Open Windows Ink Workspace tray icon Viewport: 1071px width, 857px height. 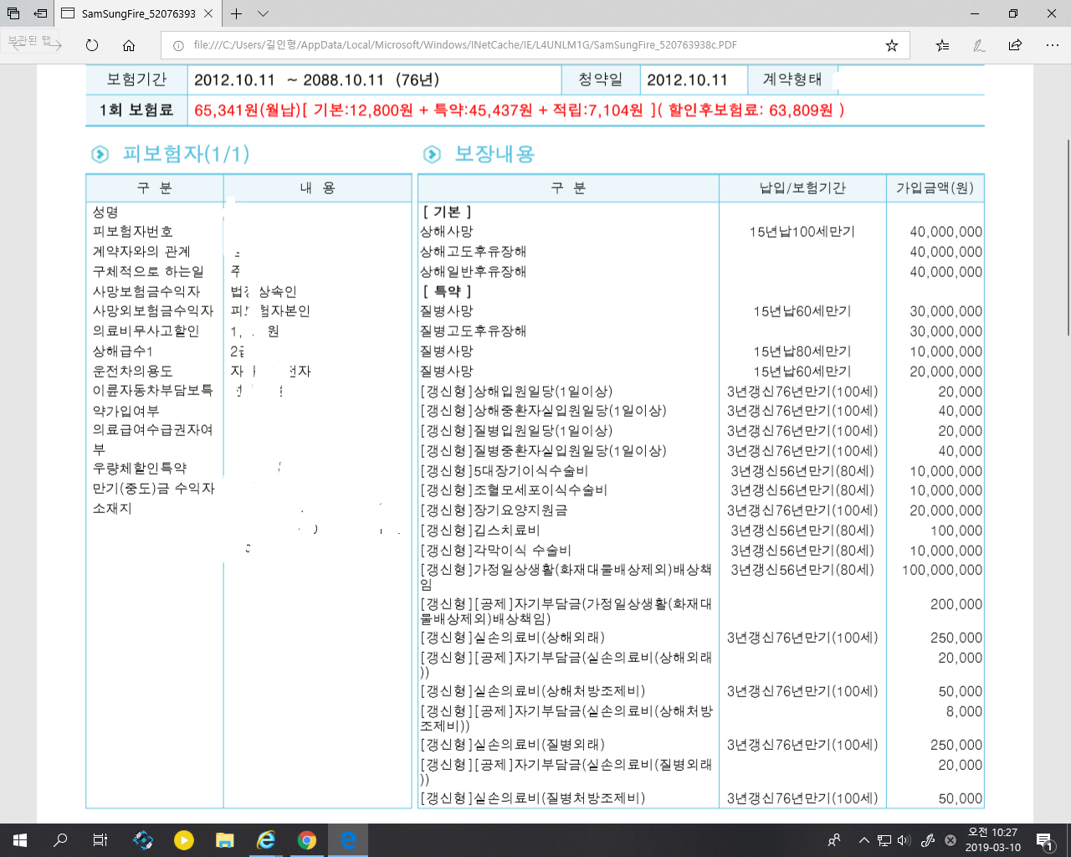point(927,840)
